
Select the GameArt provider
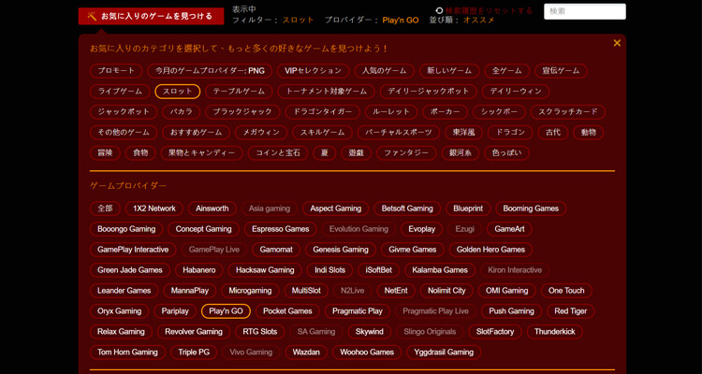point(509,229)
